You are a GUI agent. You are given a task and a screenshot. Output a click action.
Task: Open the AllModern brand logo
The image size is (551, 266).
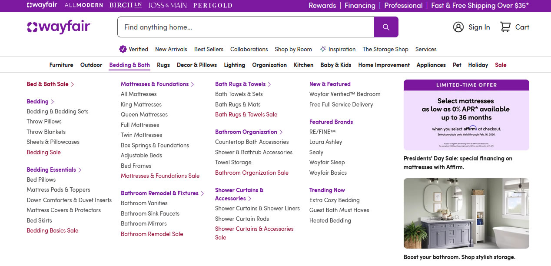[x=83, y=5]
